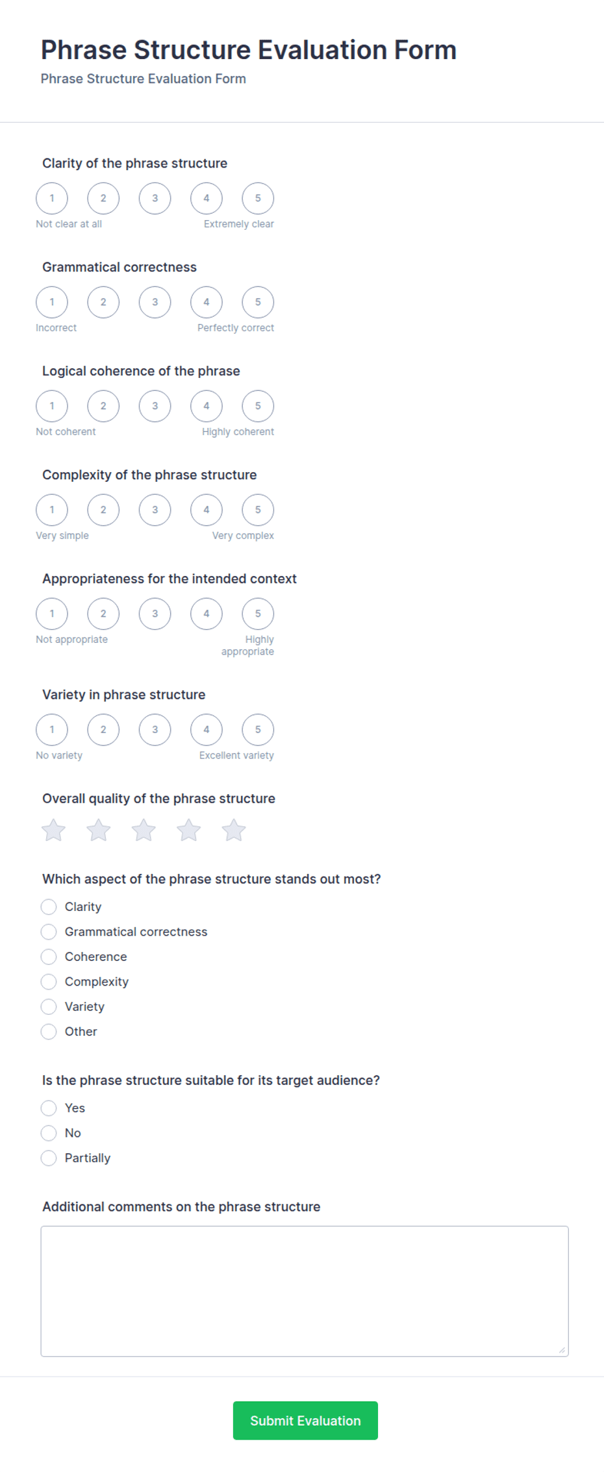This screenshot has height=1472, width=604.
Task: Select Clarity as the standout aspect
Action: [x=49, y=906]
